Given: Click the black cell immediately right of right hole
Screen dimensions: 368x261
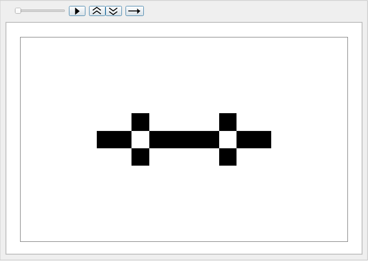Looking at the screenshot, I should tap(245, 140).
